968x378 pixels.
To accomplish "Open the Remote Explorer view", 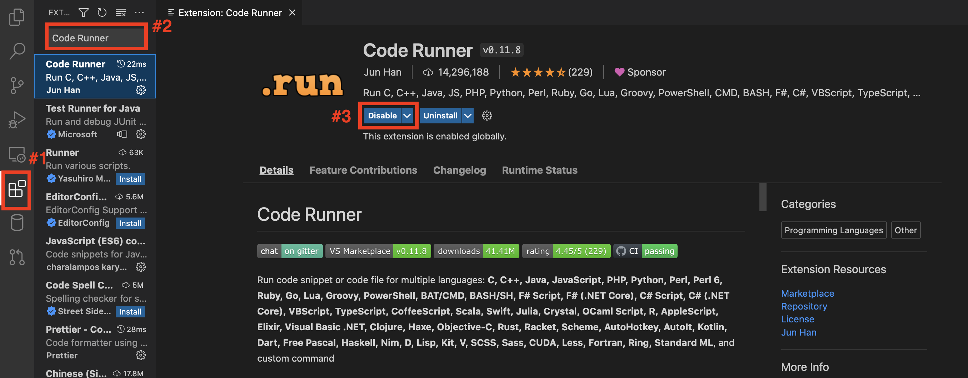I will (x=17, y=154).
